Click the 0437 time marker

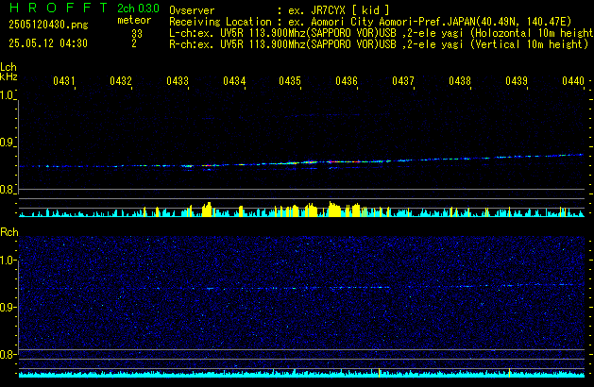point(403,81)
